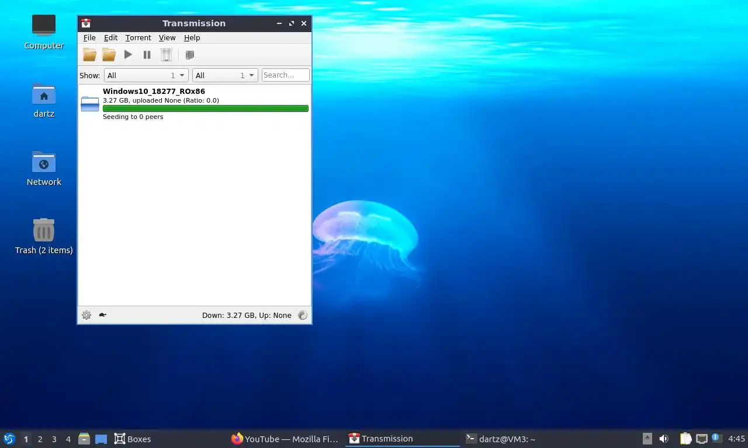Switch to workspace 4 in the pager

click(68, 439)
